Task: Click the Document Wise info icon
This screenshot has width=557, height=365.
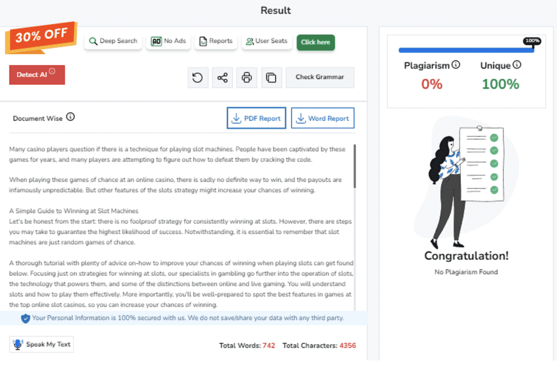Action: pyautogui.click(x=70, y=117)
